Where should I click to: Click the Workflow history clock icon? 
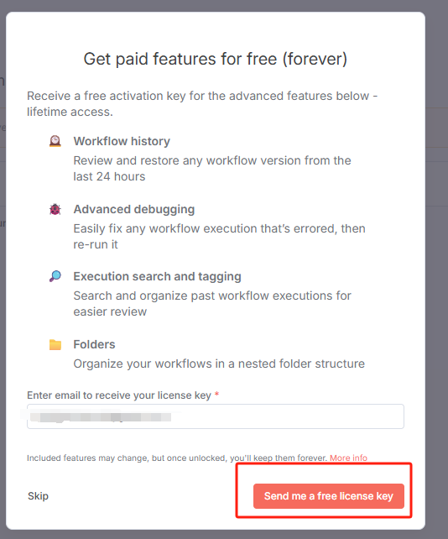coord(55,141)
